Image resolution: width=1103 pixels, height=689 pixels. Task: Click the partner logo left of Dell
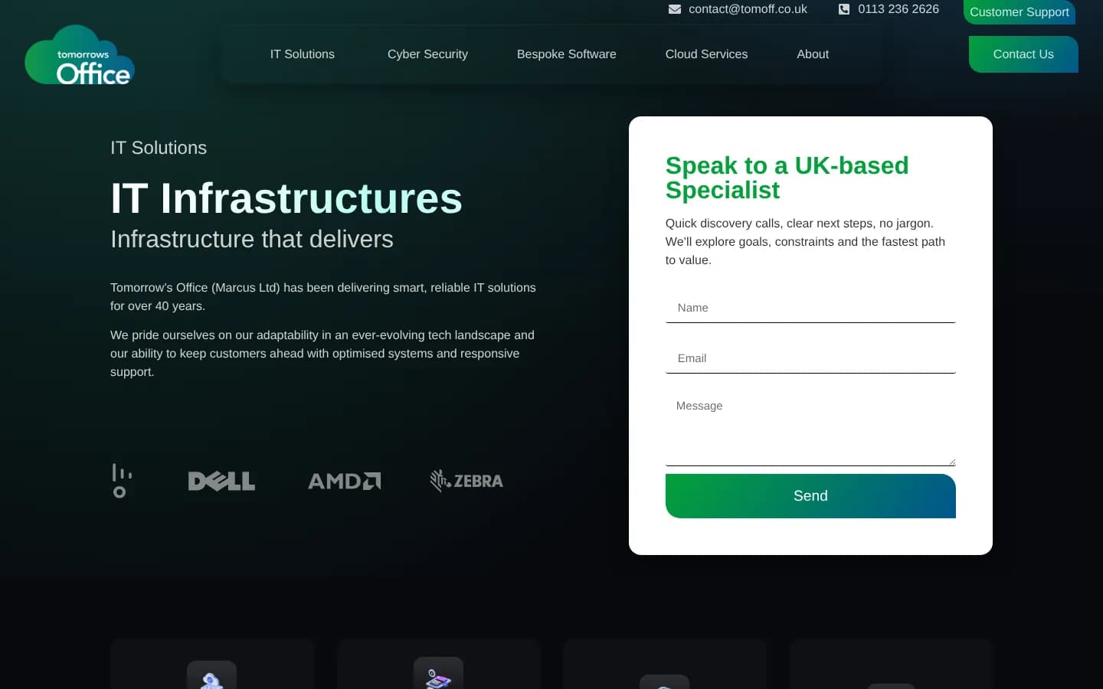click(x=122, y=481)
